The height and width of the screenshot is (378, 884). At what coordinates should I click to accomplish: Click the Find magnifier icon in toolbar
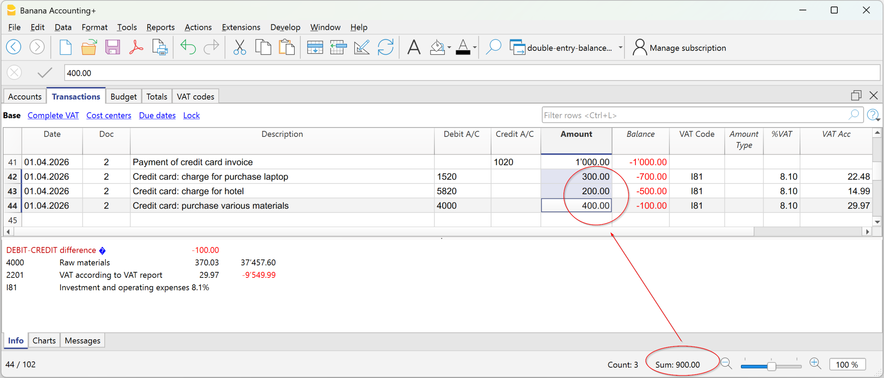pyautogui.click(x=493, y=47)
